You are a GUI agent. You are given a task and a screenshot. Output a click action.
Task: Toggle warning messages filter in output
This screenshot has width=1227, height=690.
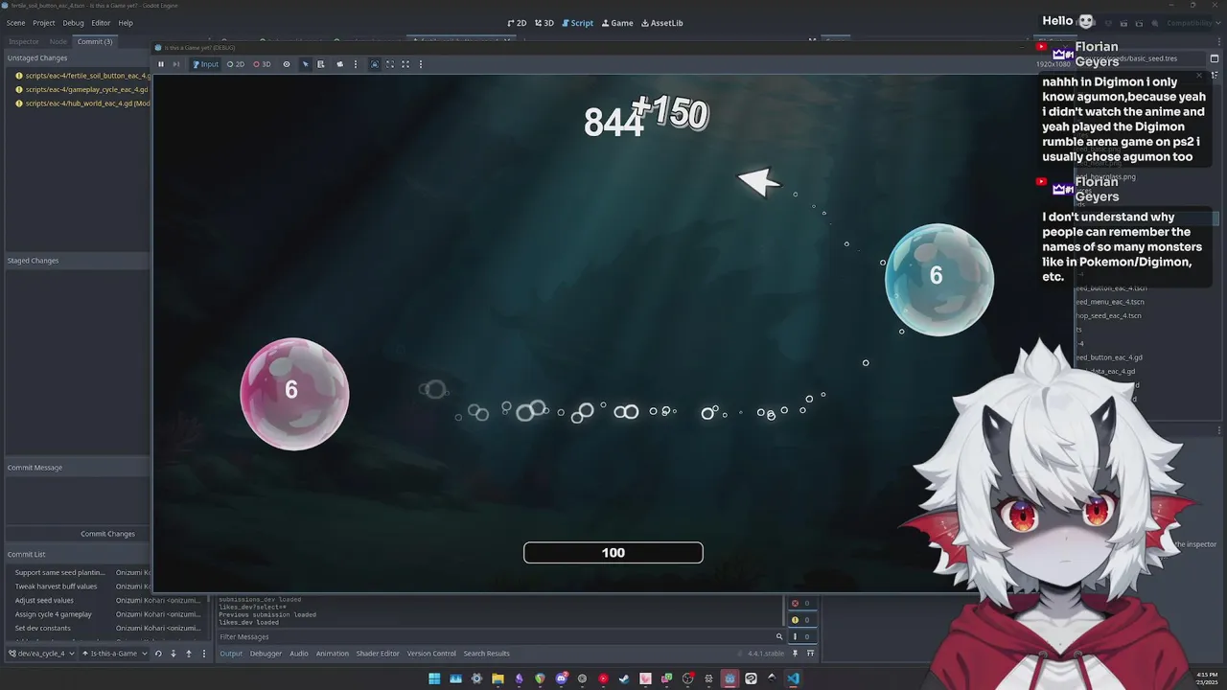click(800, 620)
